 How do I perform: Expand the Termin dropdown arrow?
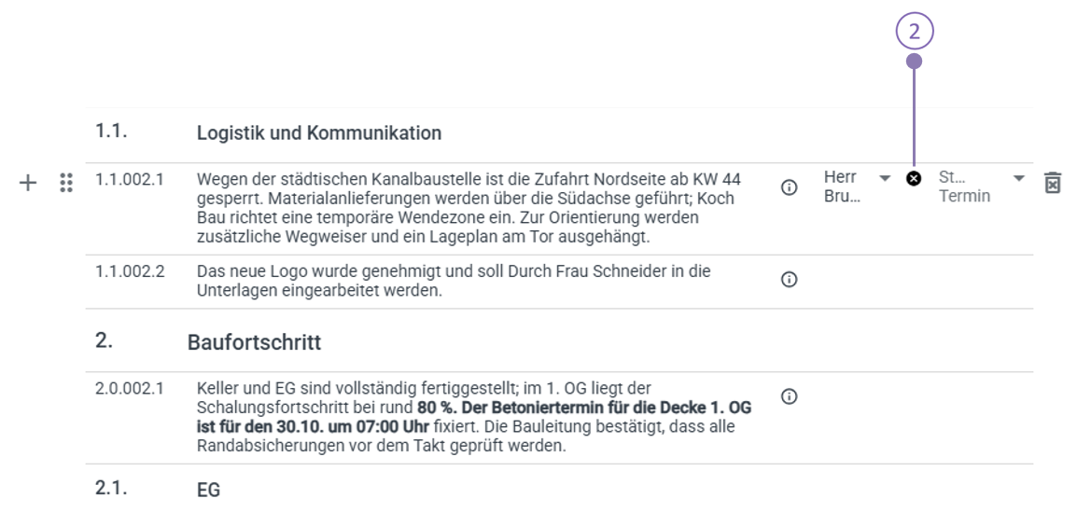point(1018,178)
